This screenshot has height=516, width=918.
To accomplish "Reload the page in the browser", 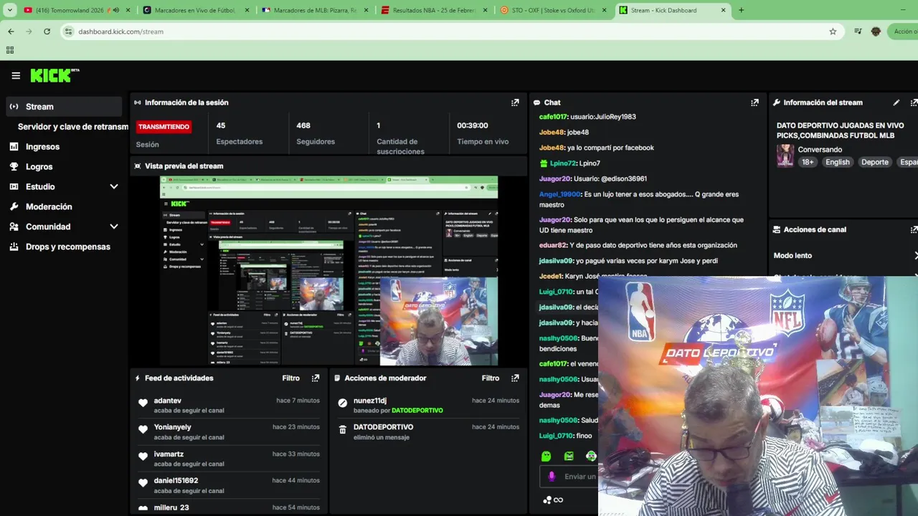I will point(47,32).
